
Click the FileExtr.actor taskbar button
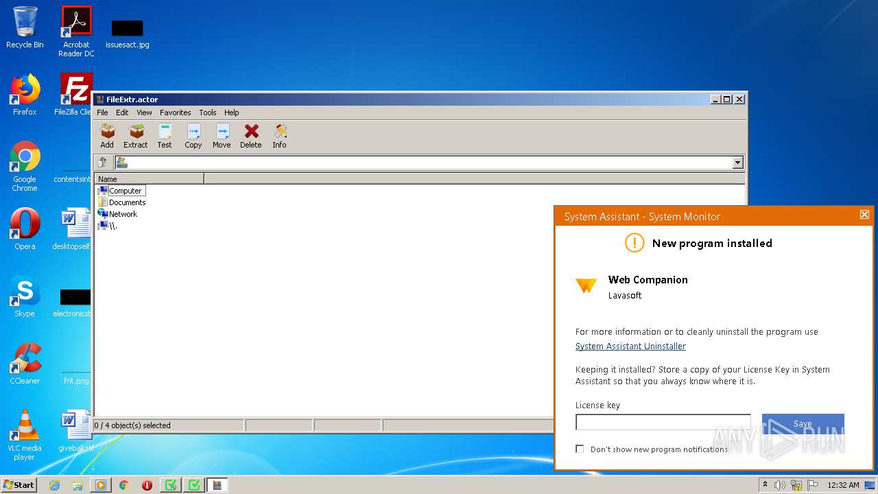[x=217, y=485]
